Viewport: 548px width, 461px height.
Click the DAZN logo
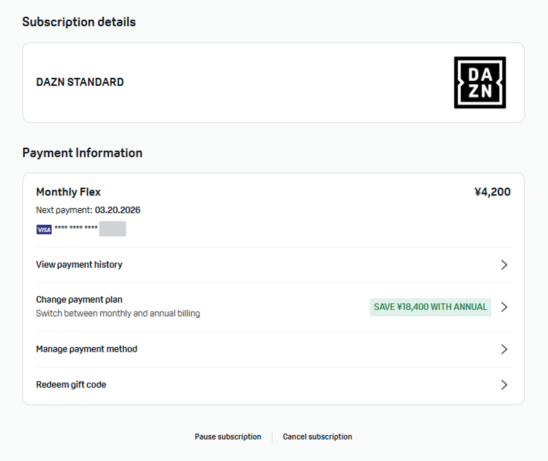coord(479,82)
